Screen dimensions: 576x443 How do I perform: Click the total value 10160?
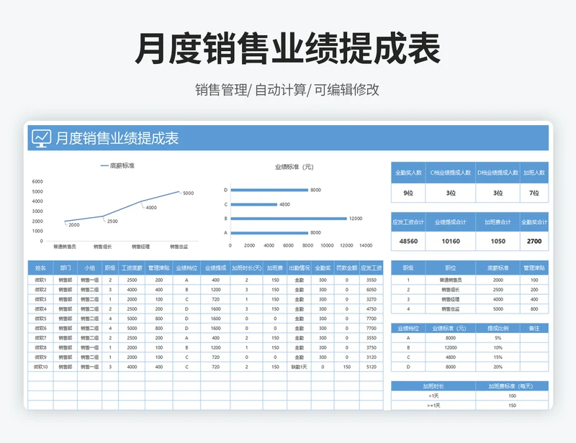[451, 241]
